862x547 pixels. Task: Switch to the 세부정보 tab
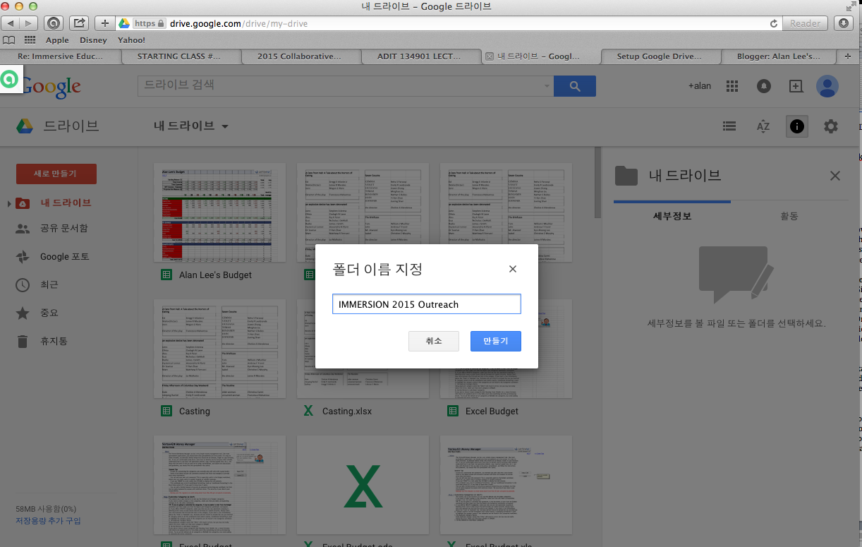(672, 216)
